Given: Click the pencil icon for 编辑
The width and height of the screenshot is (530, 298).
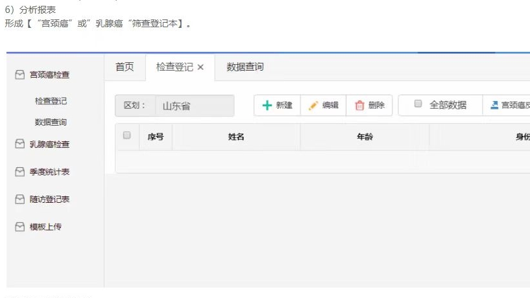Looking at the screenshot, I should pyautogui.click(x=313, y=106).
